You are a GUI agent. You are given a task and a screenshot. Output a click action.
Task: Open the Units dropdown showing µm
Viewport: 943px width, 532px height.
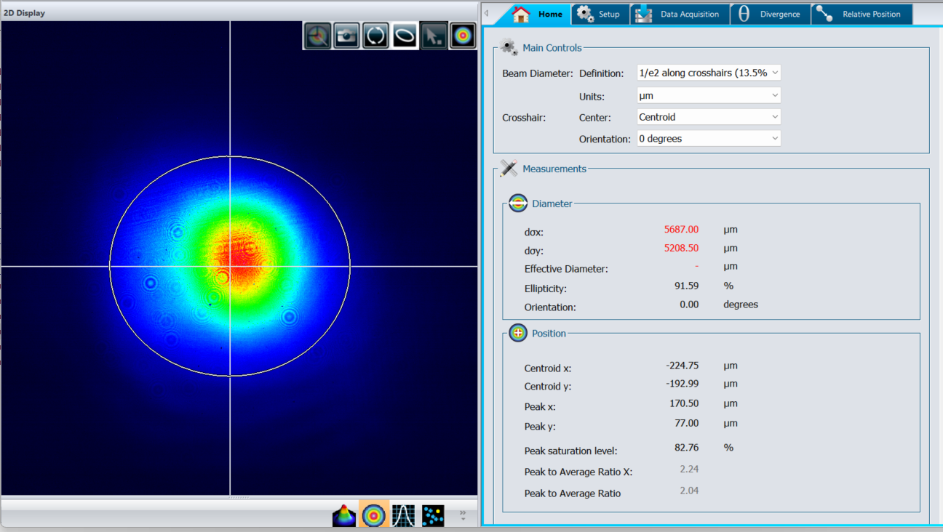point(708,95)
